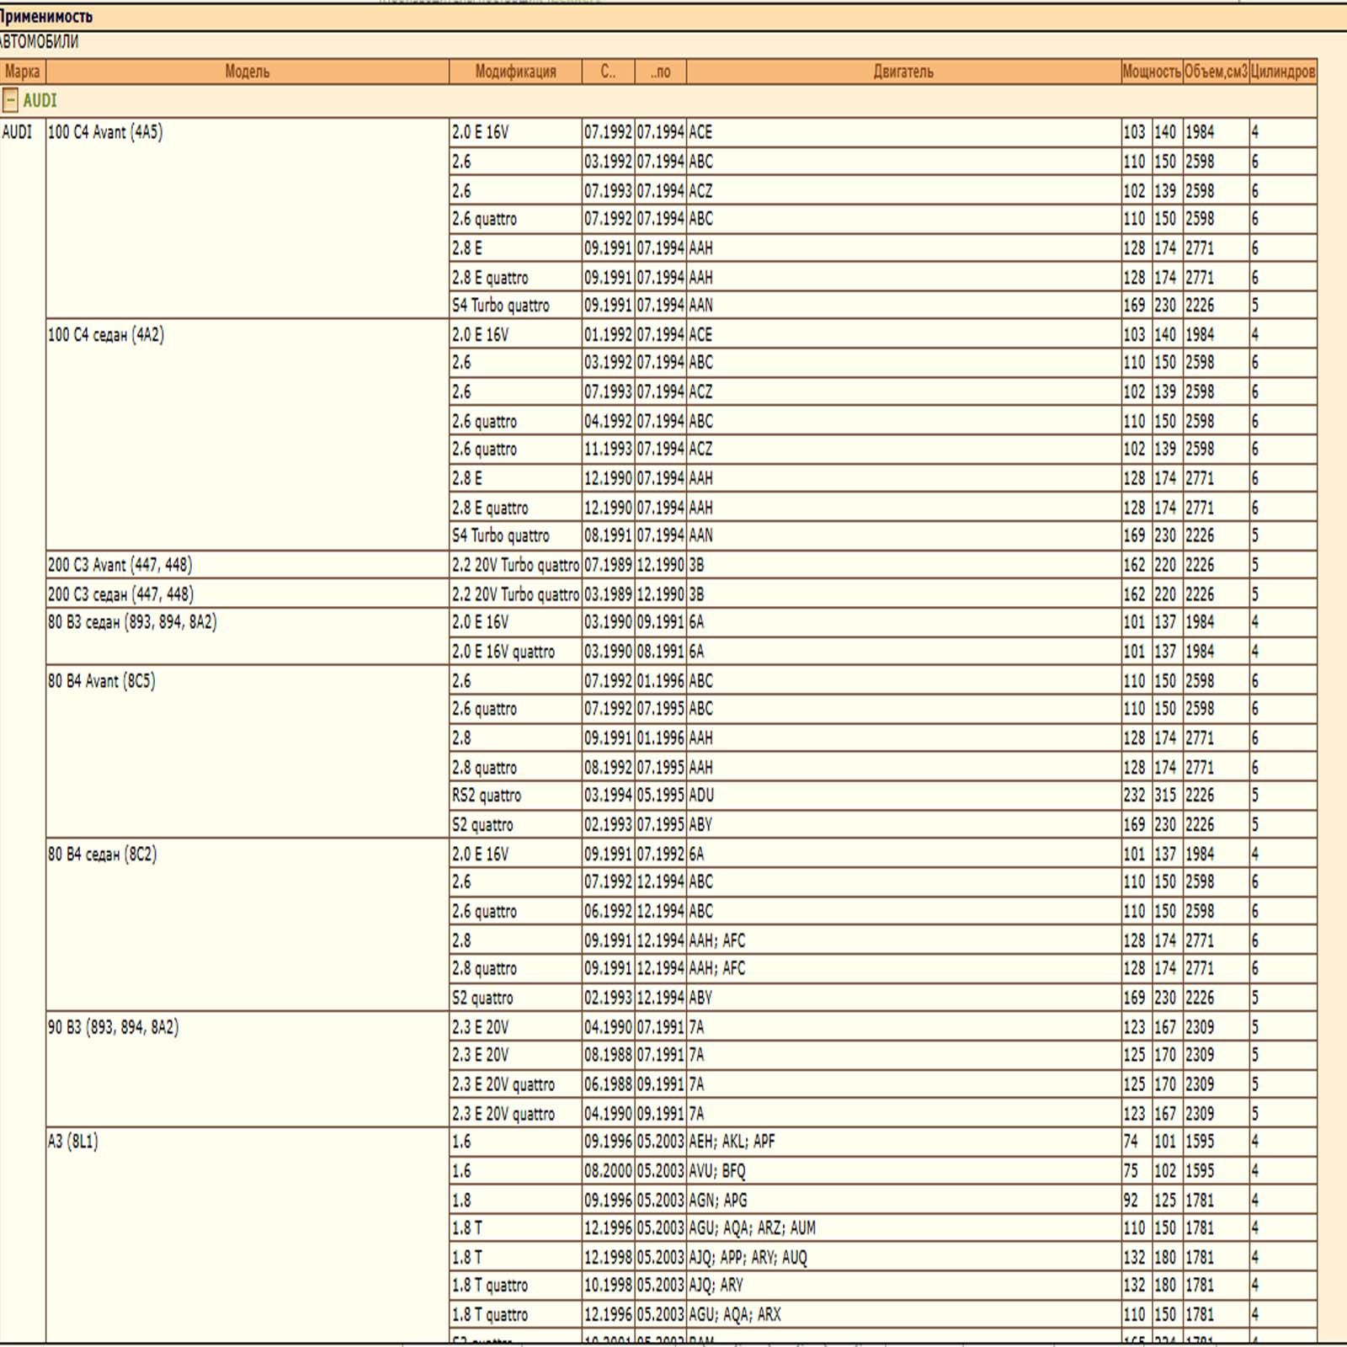
Task: Click the Модификация column header
Action: click(515, 72)
